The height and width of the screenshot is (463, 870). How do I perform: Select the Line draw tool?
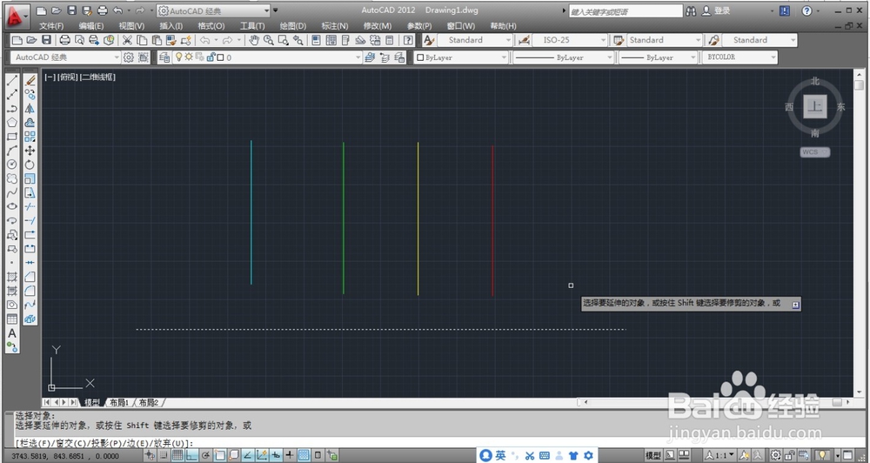11,80
